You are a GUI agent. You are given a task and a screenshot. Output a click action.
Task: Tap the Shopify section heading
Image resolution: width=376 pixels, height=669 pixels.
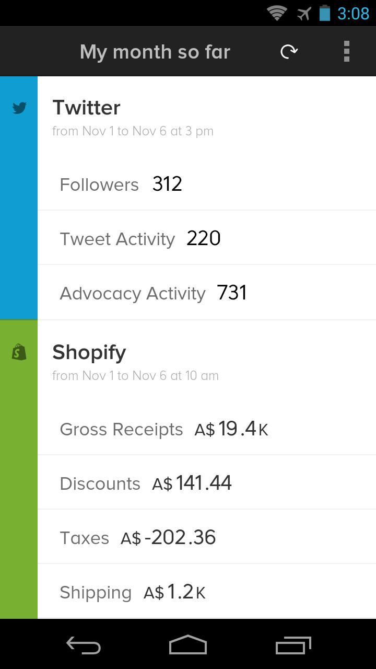coord(89,352)
